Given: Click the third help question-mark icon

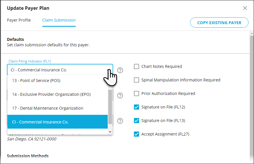Looking at the screenshot, I should (120, 121).
